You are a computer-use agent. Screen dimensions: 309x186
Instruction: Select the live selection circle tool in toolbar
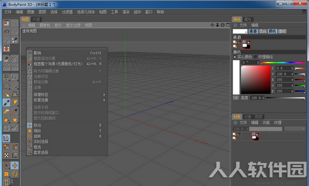(7, 165)
